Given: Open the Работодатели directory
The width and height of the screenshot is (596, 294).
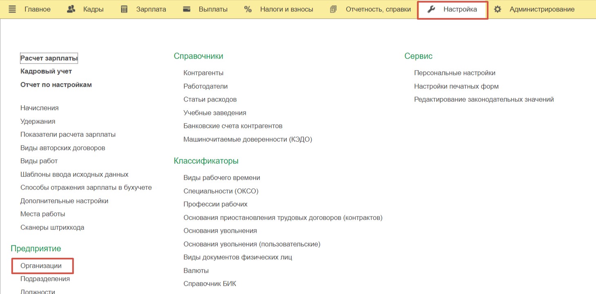Looking at the screenshot, I should [205, 86].
